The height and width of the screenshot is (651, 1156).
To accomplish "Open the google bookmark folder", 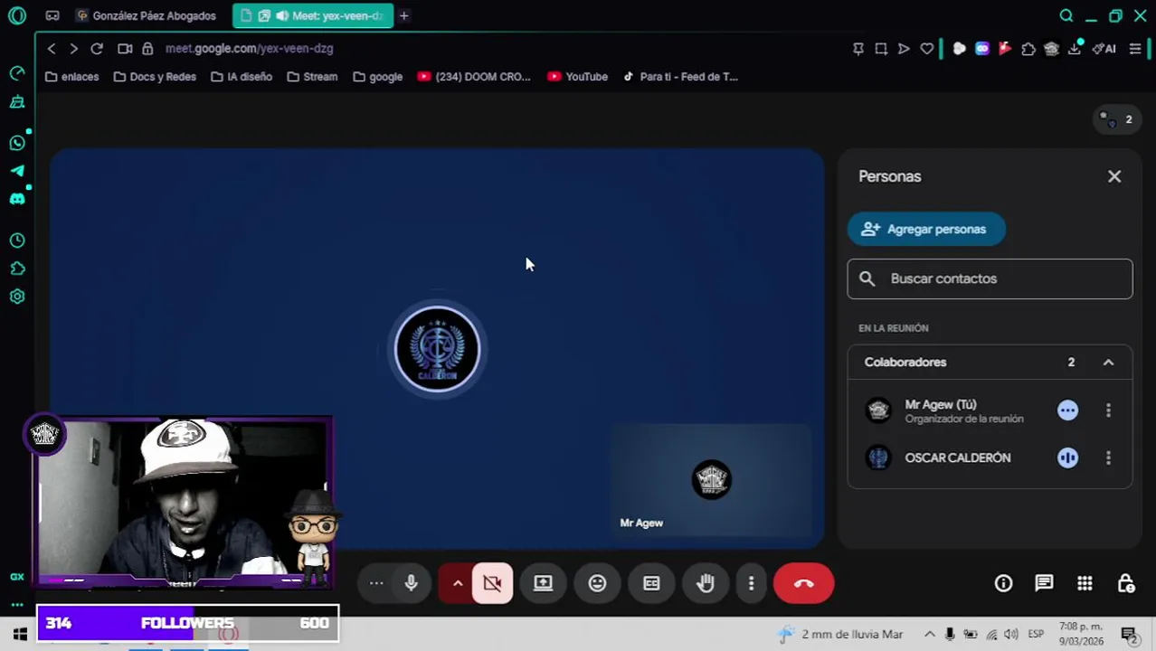I will [378, 77].
